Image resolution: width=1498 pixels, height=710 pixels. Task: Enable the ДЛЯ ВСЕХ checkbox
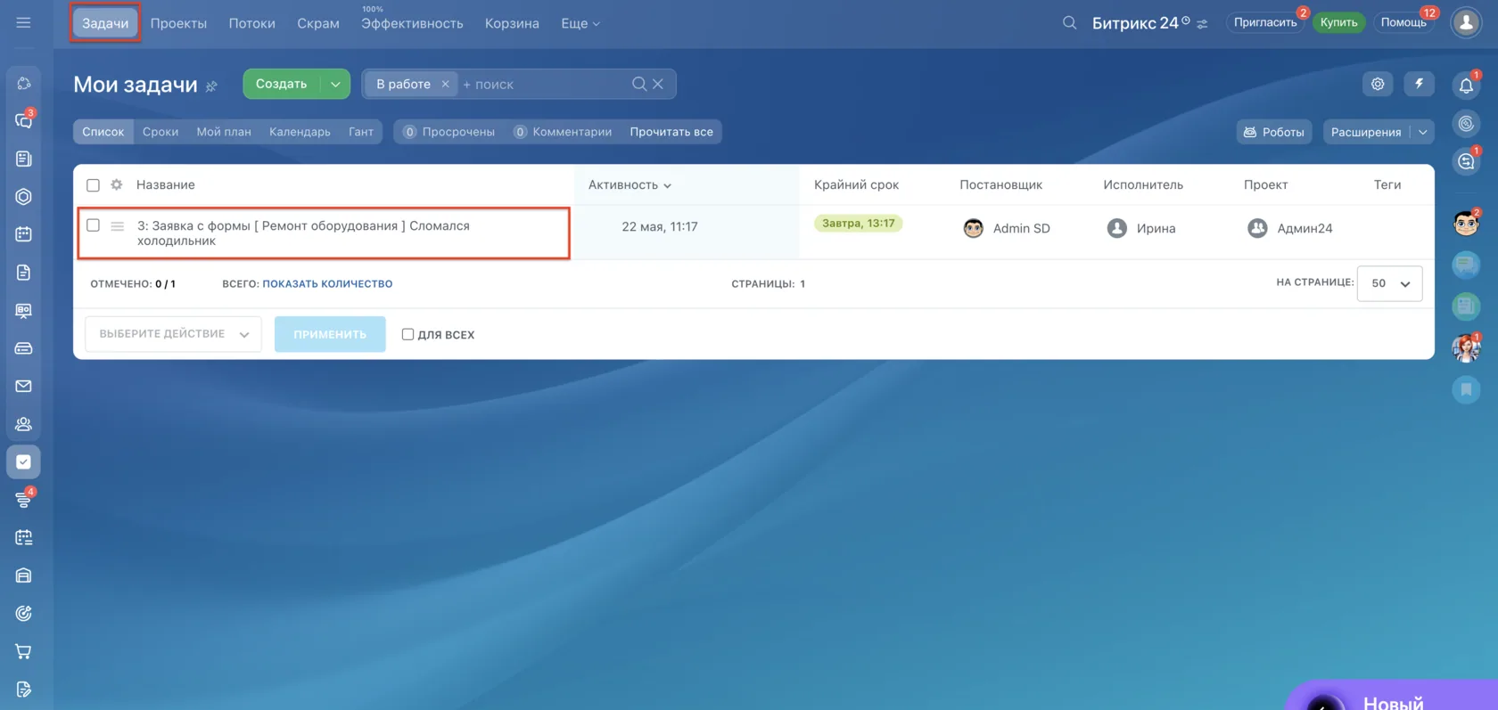407,334
